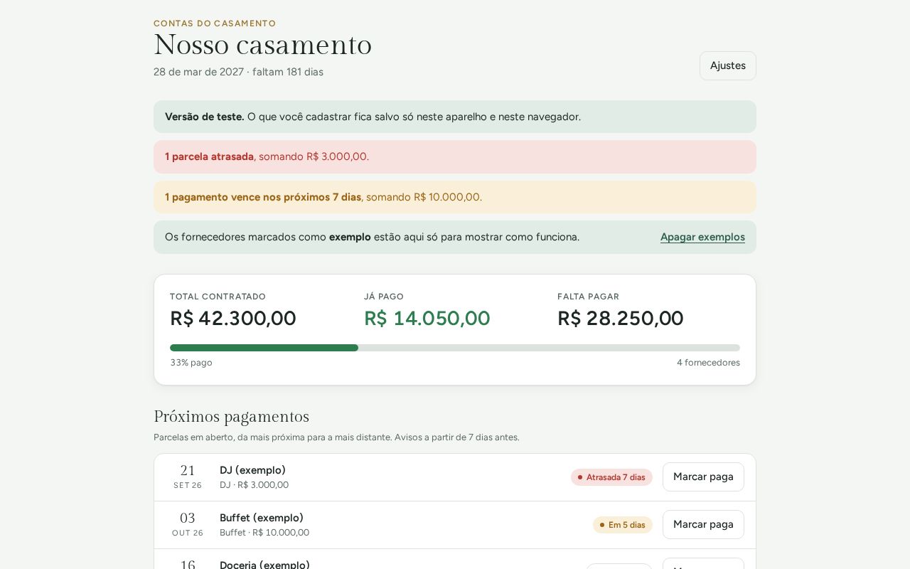Click the Apagar exemplos link
Viewport: 910px width, 569px height.
coord(702,237)
